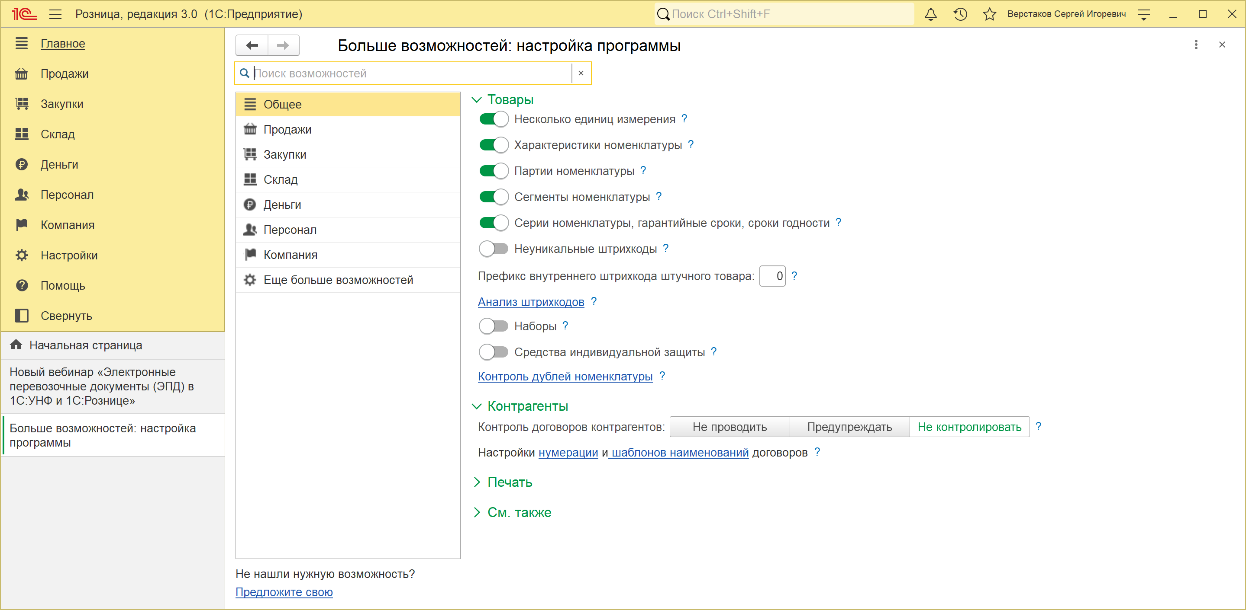Open нумерации settings link
The image size is (1246, 610).
coord(568,453)
